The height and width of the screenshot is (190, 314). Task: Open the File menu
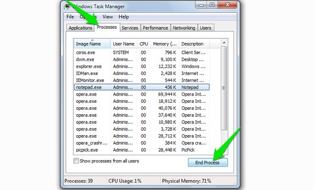[x=70, y=17]
